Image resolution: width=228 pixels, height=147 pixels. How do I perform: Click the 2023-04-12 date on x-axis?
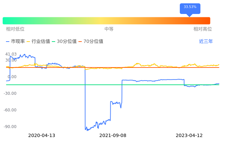(189, 136)
